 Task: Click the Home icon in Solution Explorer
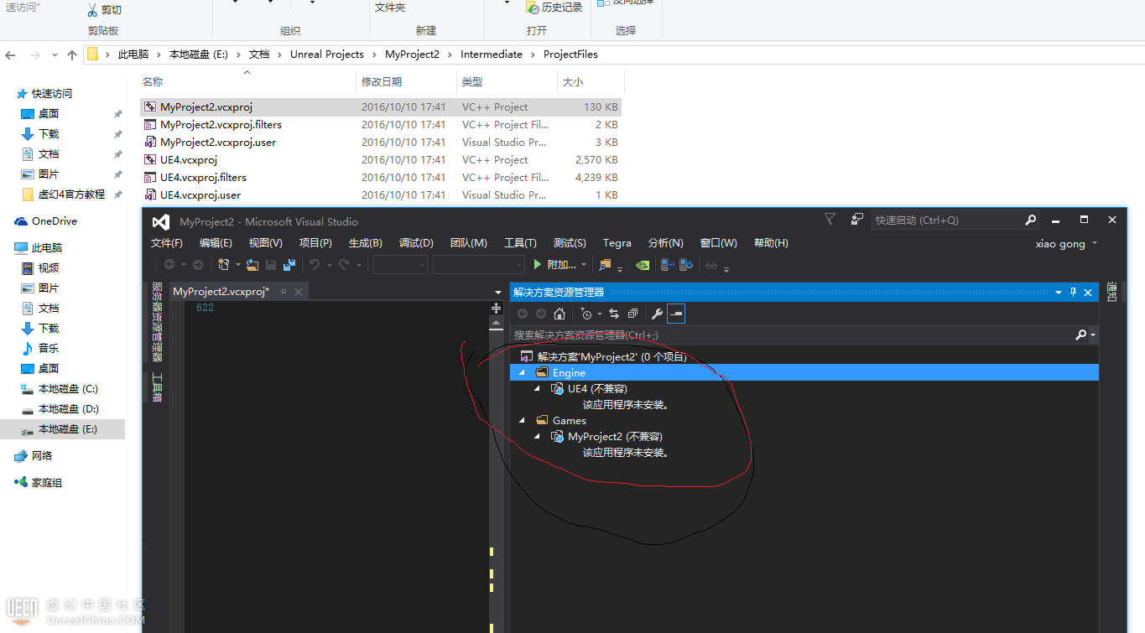pos(559,314)
